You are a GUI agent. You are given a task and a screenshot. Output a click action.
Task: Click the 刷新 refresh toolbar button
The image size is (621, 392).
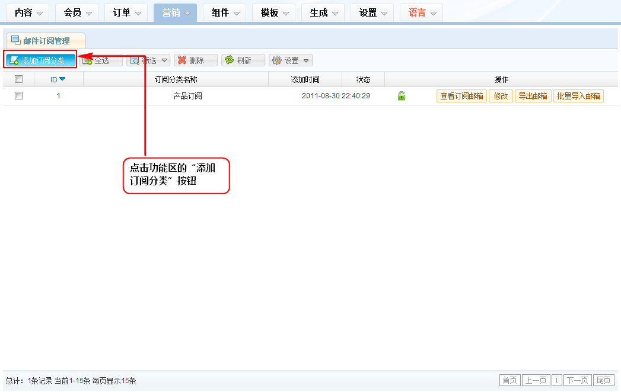pyautogui.click(x=243, y=60)
